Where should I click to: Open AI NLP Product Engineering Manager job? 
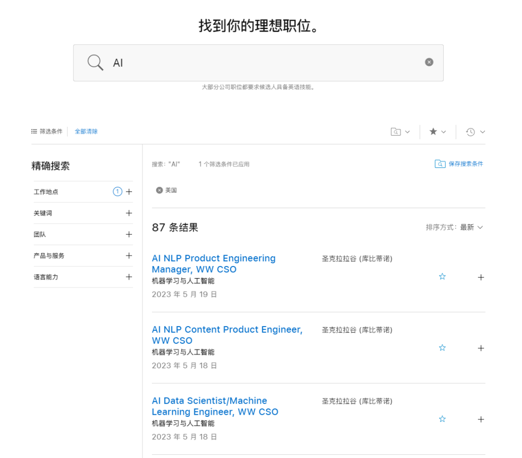(x=213, y=264)
